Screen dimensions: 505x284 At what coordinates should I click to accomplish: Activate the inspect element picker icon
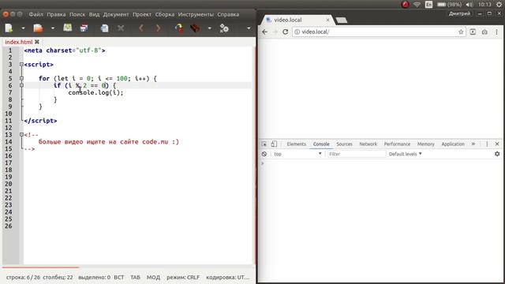click(264, 144)
